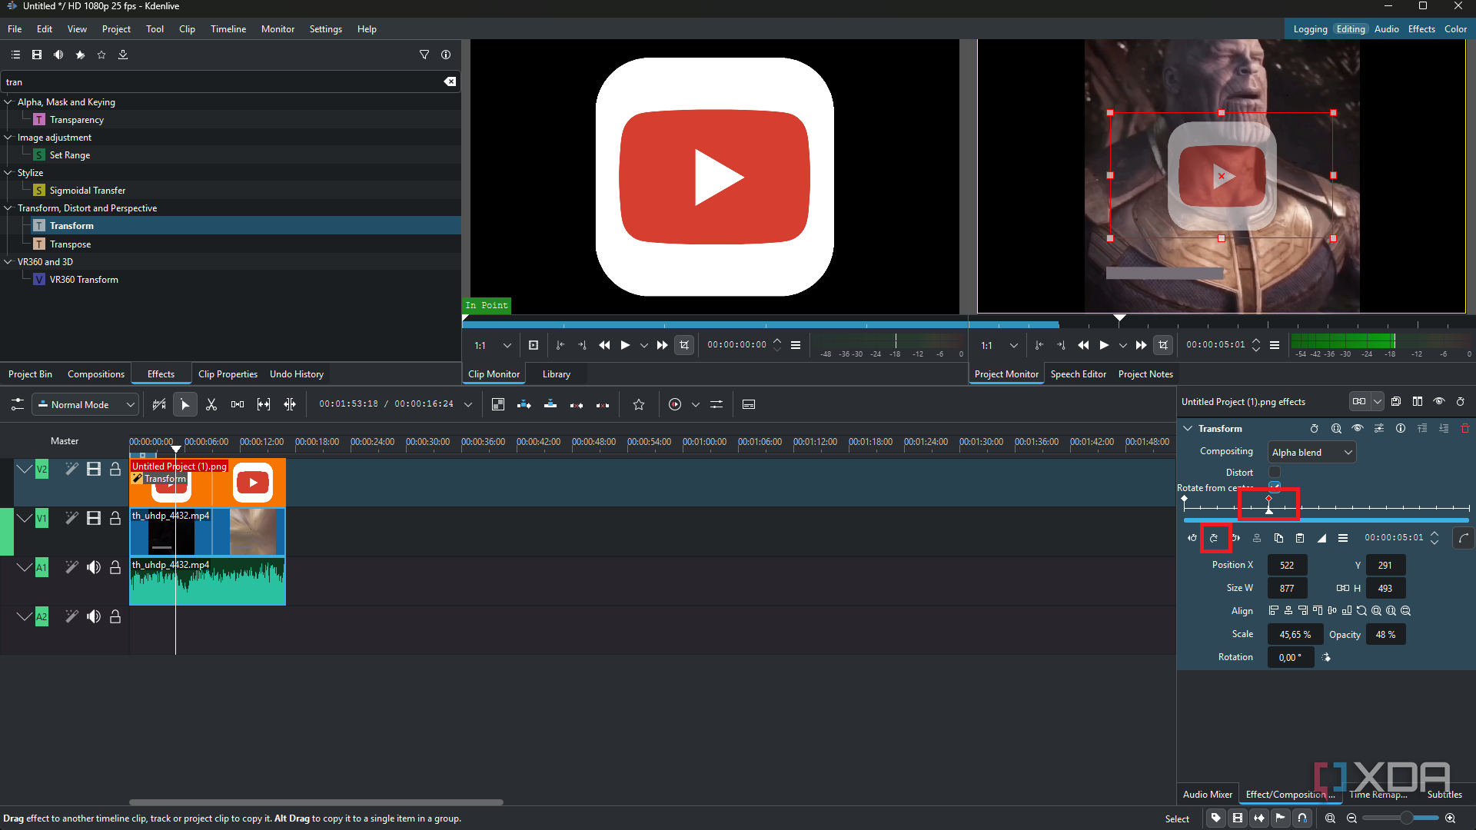Screen dimensions: 1476x830
Task: Select the Spacer tool
Action: tap(238, 404)
